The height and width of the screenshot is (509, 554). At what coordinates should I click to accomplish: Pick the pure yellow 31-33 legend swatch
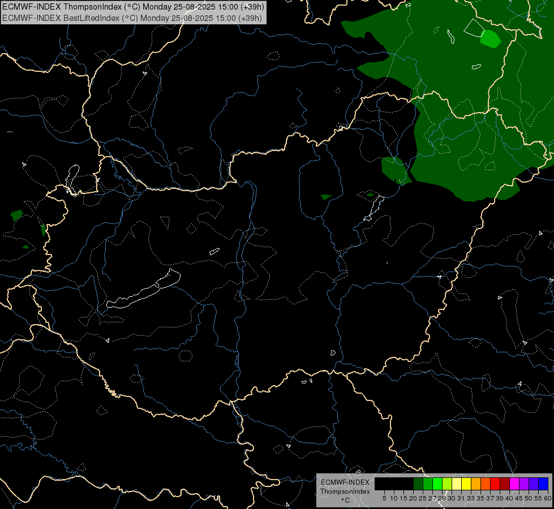tap(466, 484)
